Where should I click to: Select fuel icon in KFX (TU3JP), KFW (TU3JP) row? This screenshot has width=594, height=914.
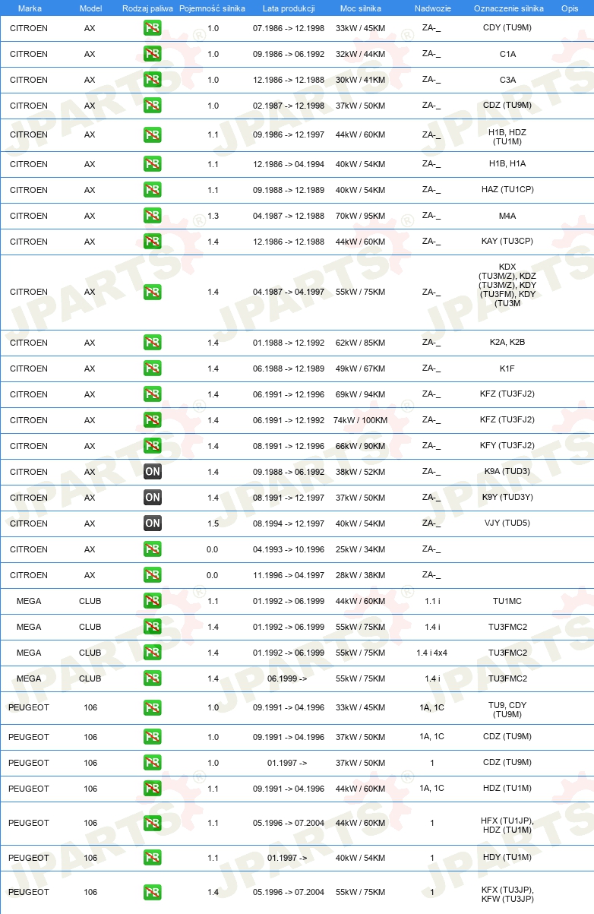(153, 893)
